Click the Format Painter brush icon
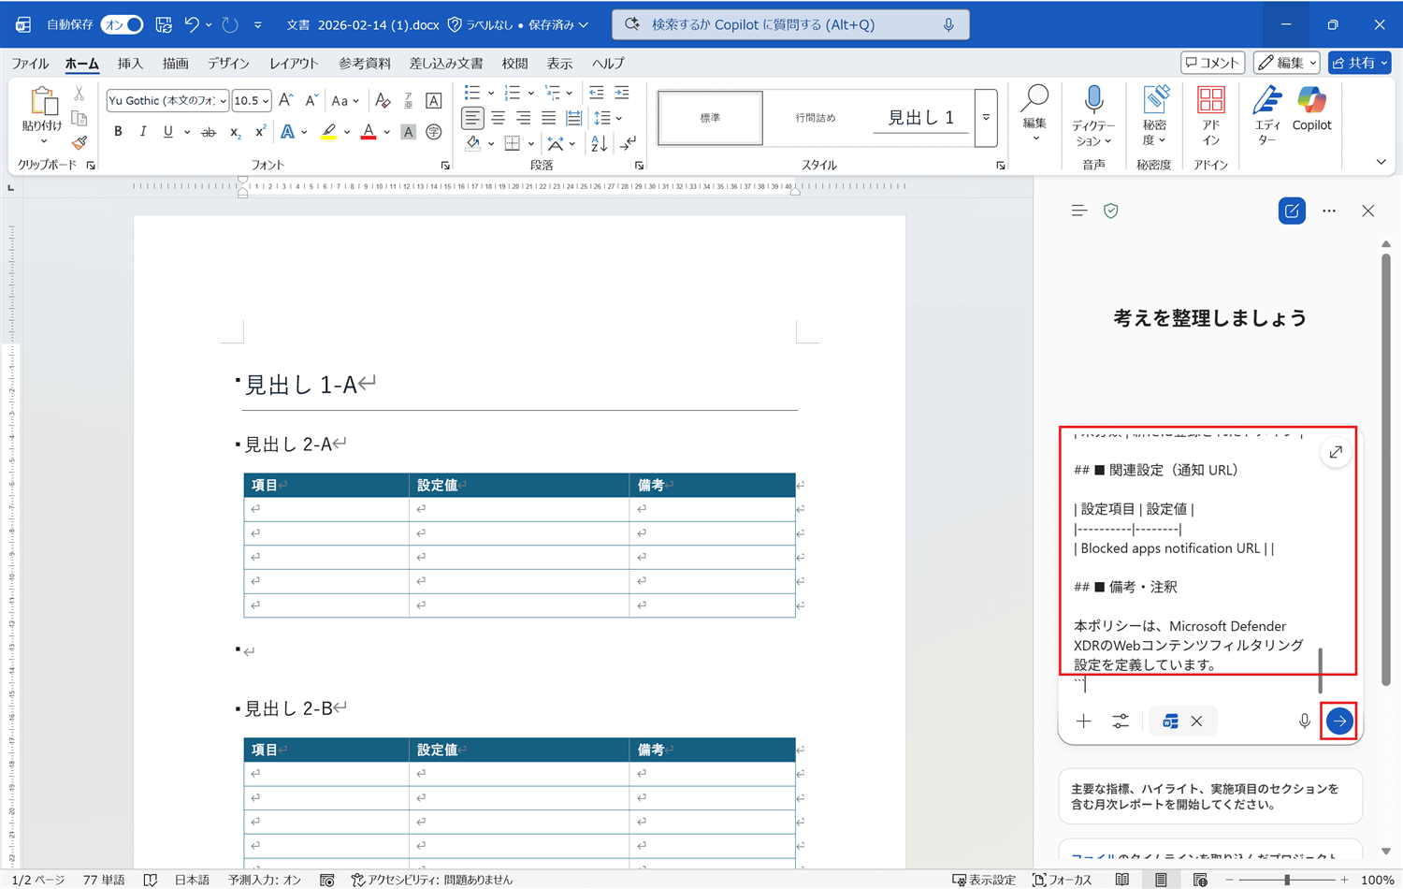Image resolution: width=1403 pixels, height=889 pixels. pyautogui.click(x=80, y=142)
